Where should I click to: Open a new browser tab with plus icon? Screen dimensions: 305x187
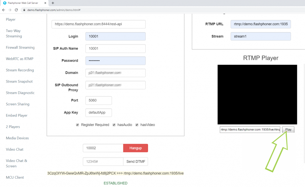point(53,3)
